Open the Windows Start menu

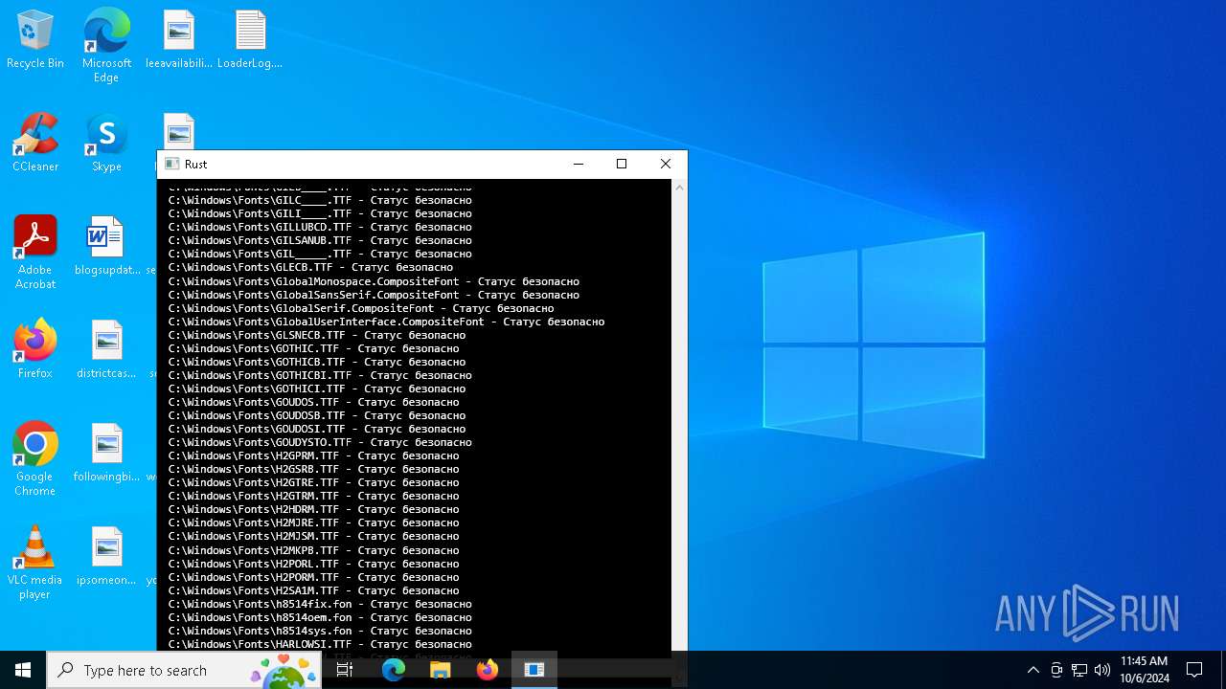[23, 670]
